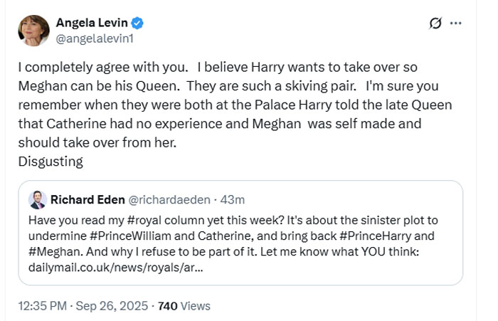Click the Grok slashed-circle icon
This screenshot has height=321, width=498.
coord(435,23)
